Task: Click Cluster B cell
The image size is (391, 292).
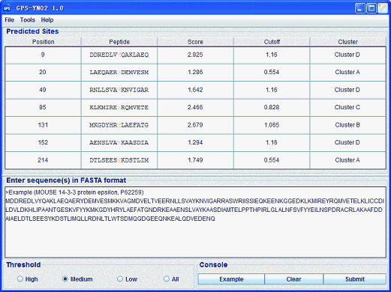Action: pyautogui.click(x=347, y=125)
